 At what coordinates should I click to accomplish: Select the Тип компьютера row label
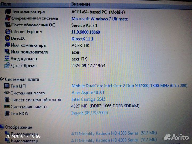click(28, 12)
